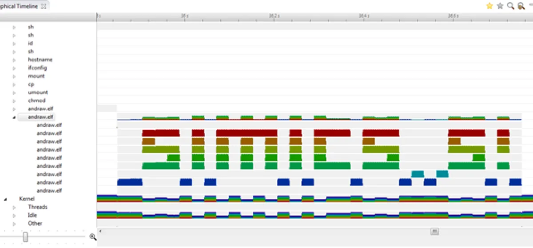Click the zoom-in magnifier beside the zoom slider

pyautogui.click(x=92, y=237)
